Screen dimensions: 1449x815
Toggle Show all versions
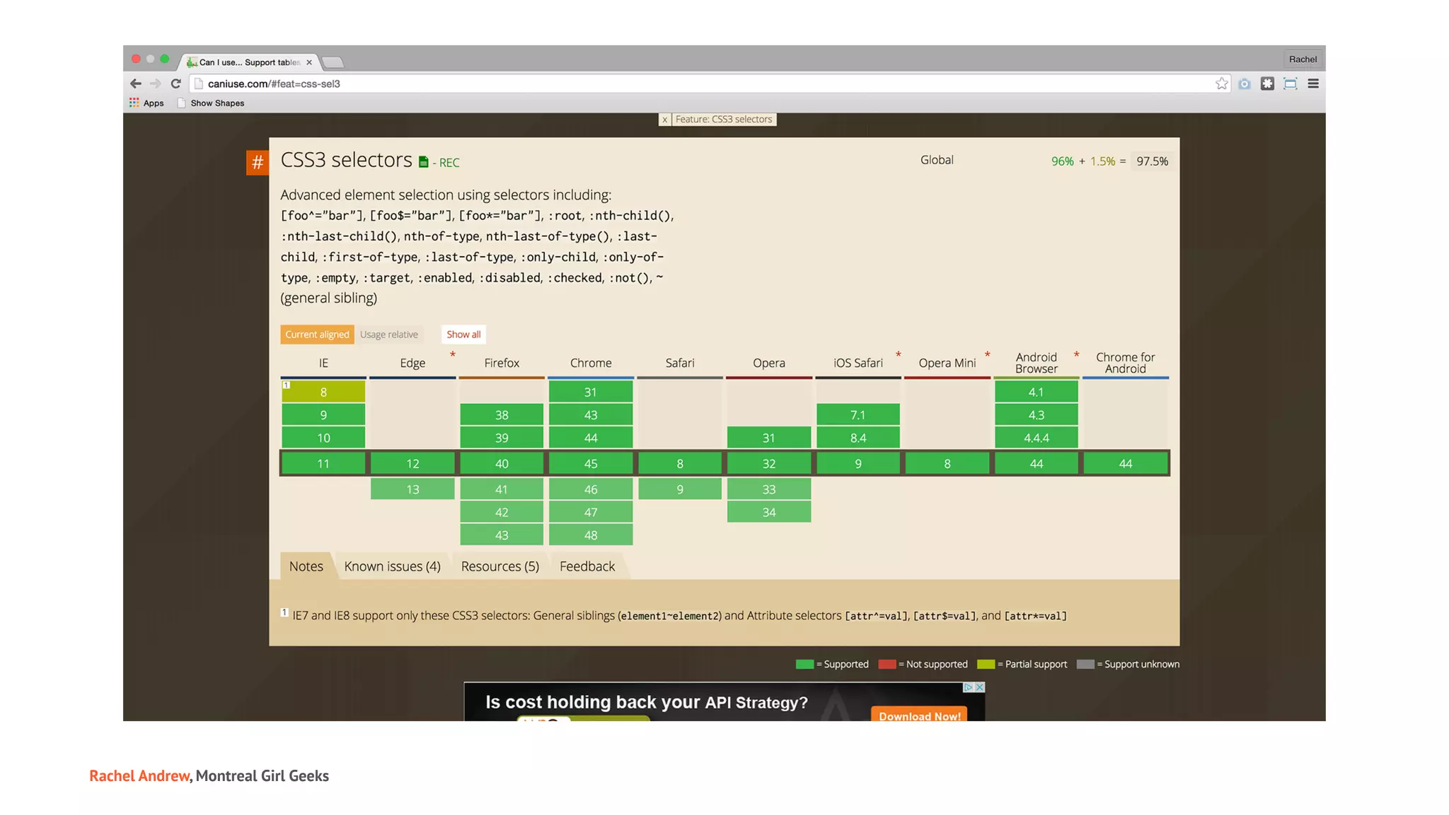pyautogui.click(x=463, y=335)
